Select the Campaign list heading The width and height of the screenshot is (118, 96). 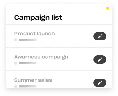click(38, 18)
